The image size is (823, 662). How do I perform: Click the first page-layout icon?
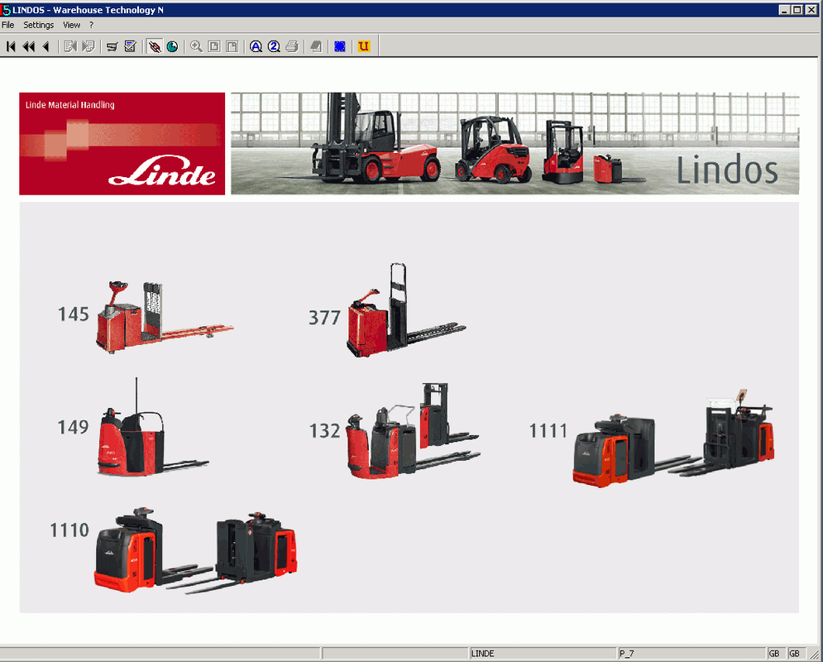point(214,46)
